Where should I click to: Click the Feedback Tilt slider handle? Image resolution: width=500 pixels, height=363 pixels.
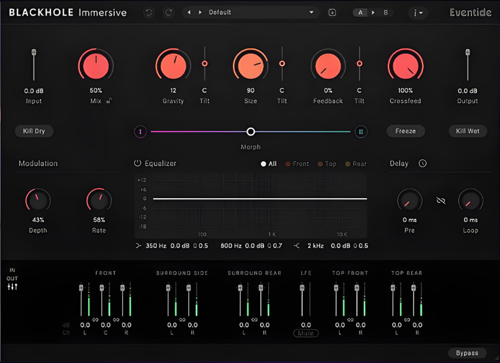[359, 64]
